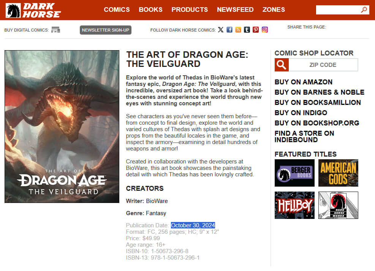Click the comic shop locator search icon
The width and height of the screenshot is (375, 271).
tap(282, 65)
